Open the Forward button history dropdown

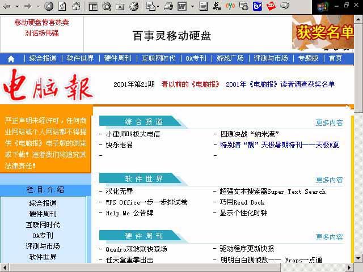point(38,6)
